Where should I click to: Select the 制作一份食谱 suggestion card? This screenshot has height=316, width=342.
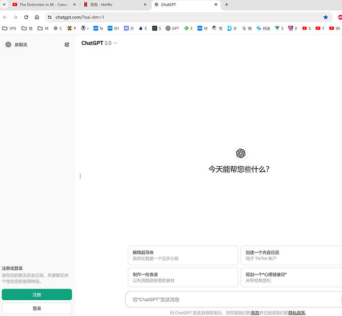[183, 277]
